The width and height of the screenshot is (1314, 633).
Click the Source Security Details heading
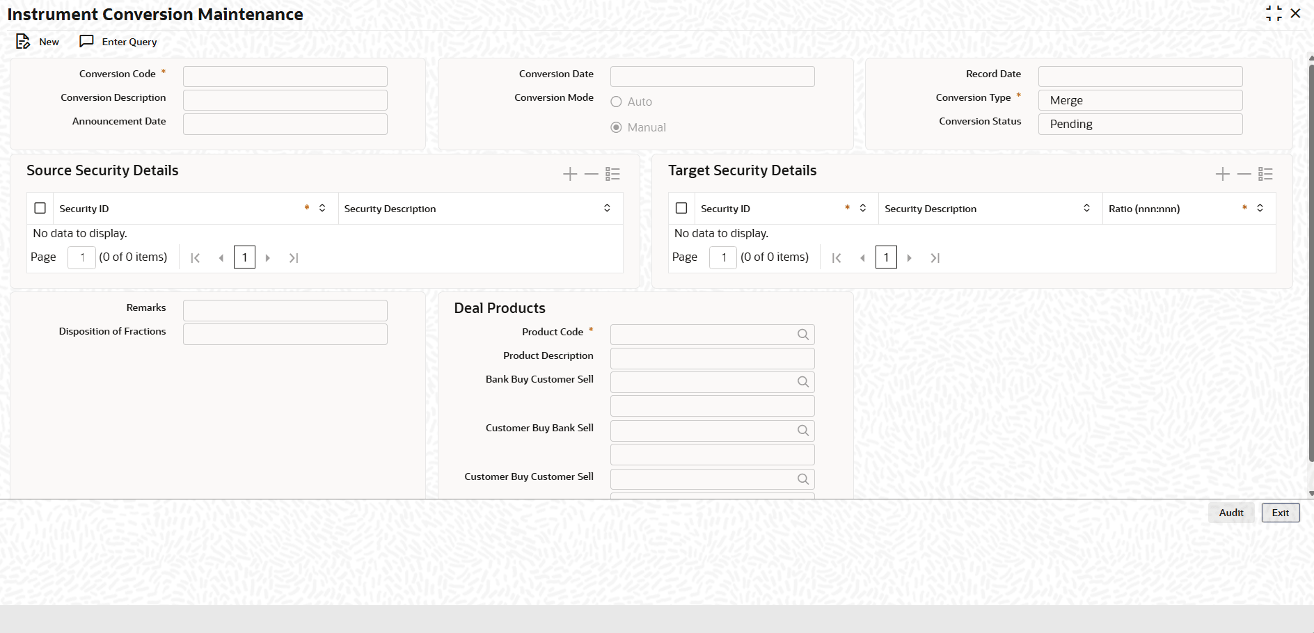pyautogui.click(x=102, y=170)
